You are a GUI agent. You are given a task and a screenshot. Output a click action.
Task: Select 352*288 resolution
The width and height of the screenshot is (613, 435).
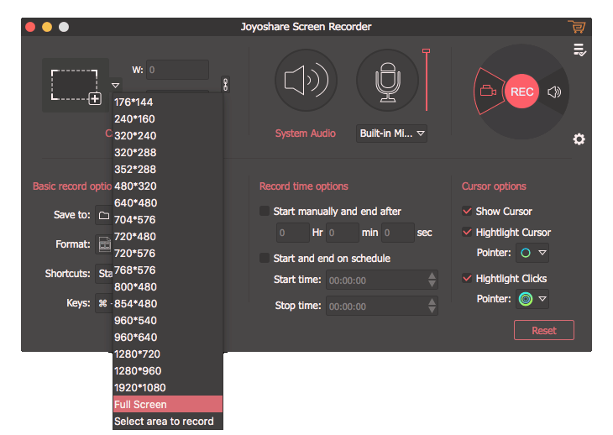[x=168, y=170]
